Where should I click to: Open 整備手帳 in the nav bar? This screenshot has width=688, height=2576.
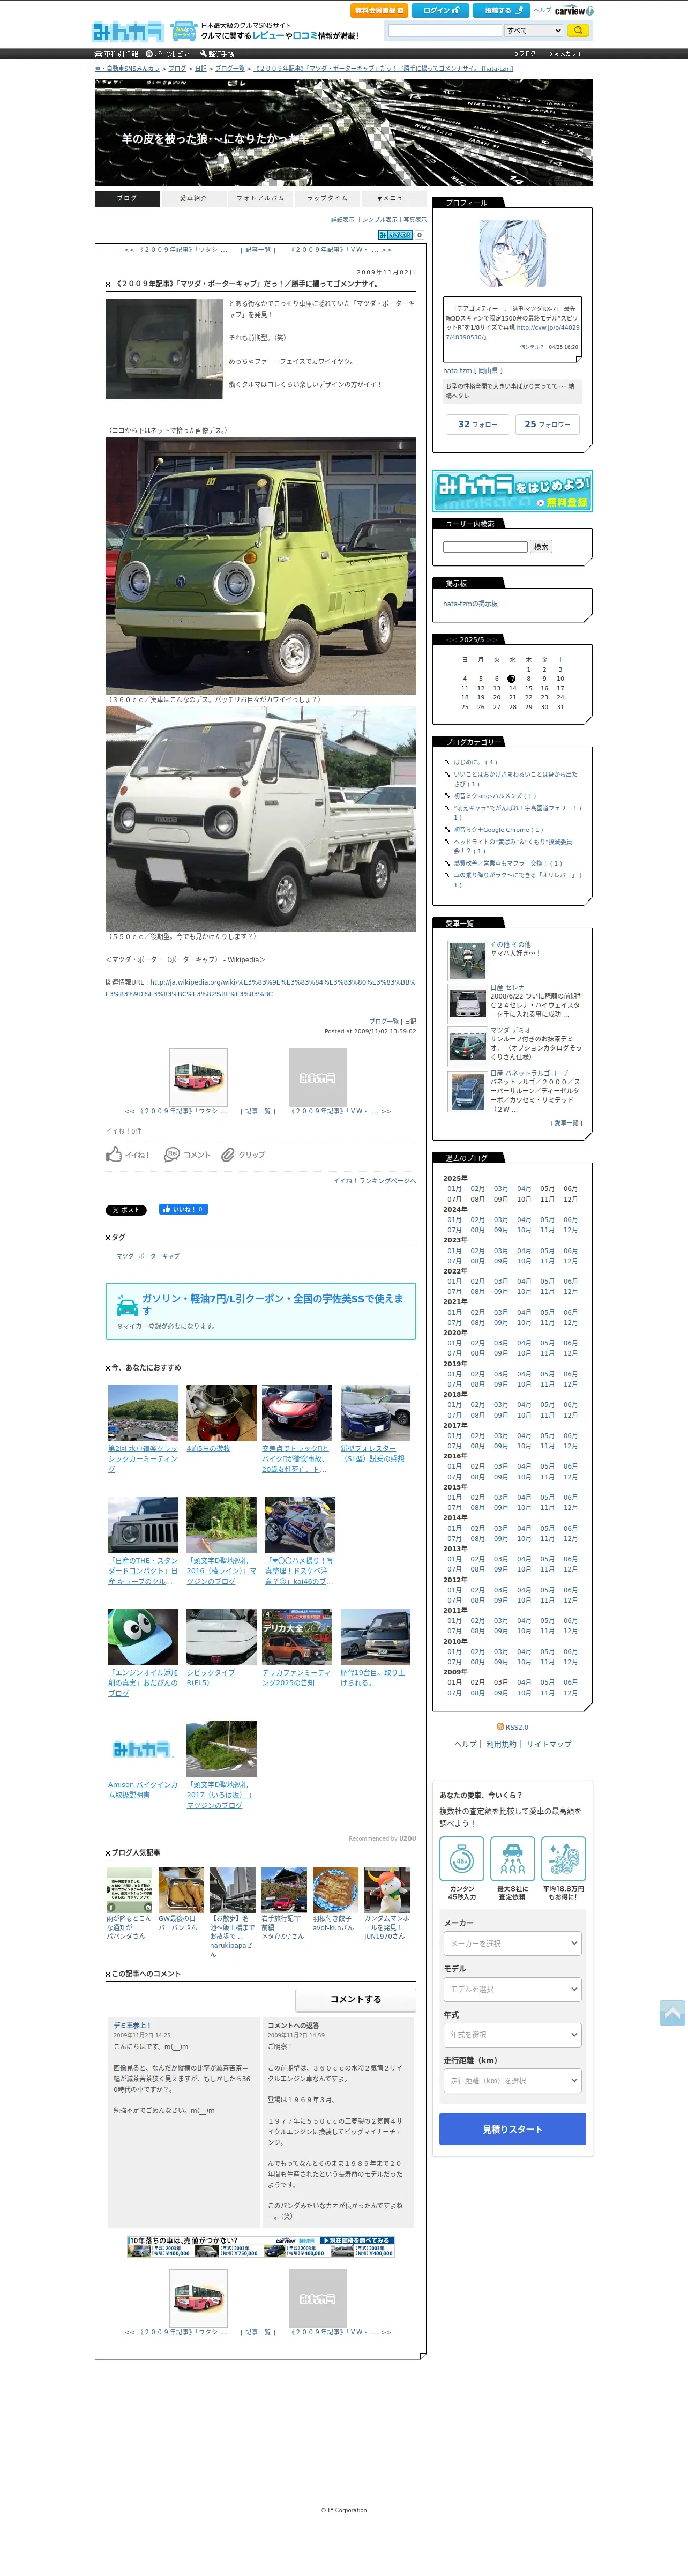[x=217, y=53]
